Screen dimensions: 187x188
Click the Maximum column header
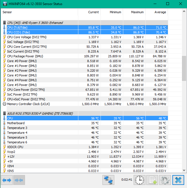point(134,12)
